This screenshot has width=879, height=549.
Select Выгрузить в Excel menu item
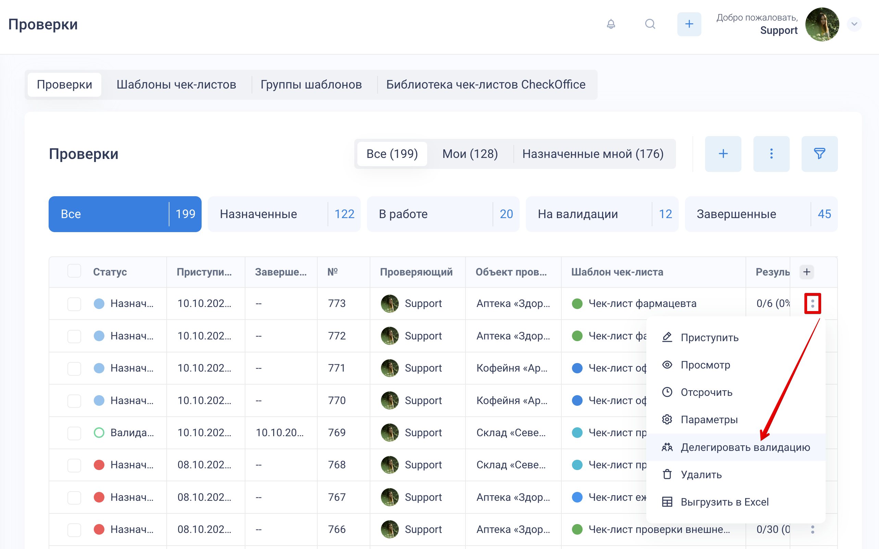tap(724, 502)
